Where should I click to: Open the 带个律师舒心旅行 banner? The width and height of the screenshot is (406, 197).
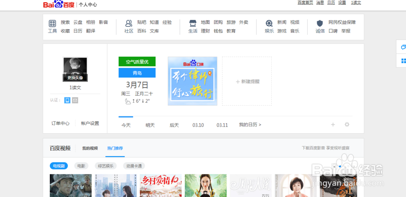coord(192,81)
